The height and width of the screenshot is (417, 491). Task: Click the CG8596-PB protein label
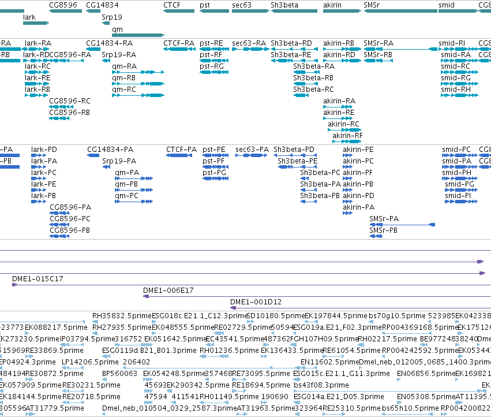tap(70, 230)
